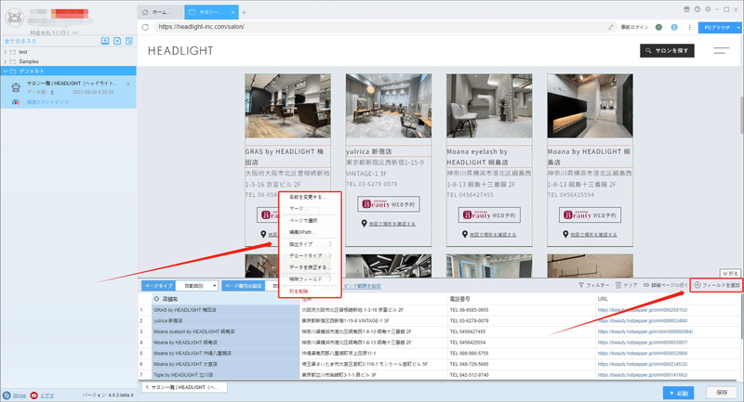Switch to the ホーム tab
The height and width of the screenshot is (402, 744).
pyautogui.click(x=160, y=12)
